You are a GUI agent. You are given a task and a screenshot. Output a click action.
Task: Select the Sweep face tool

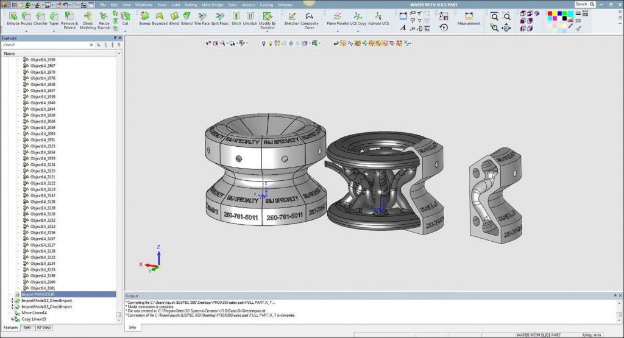pos(144,19)
